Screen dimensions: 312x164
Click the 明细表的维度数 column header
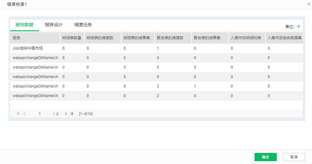click(x=103, y=38)
